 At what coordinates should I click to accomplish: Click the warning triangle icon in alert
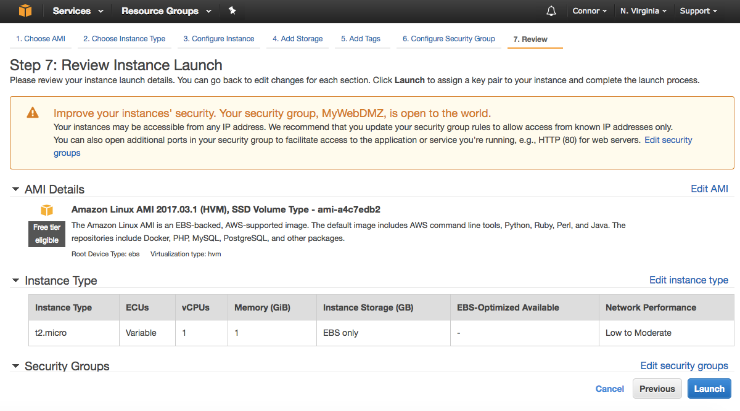coord(33,113)
